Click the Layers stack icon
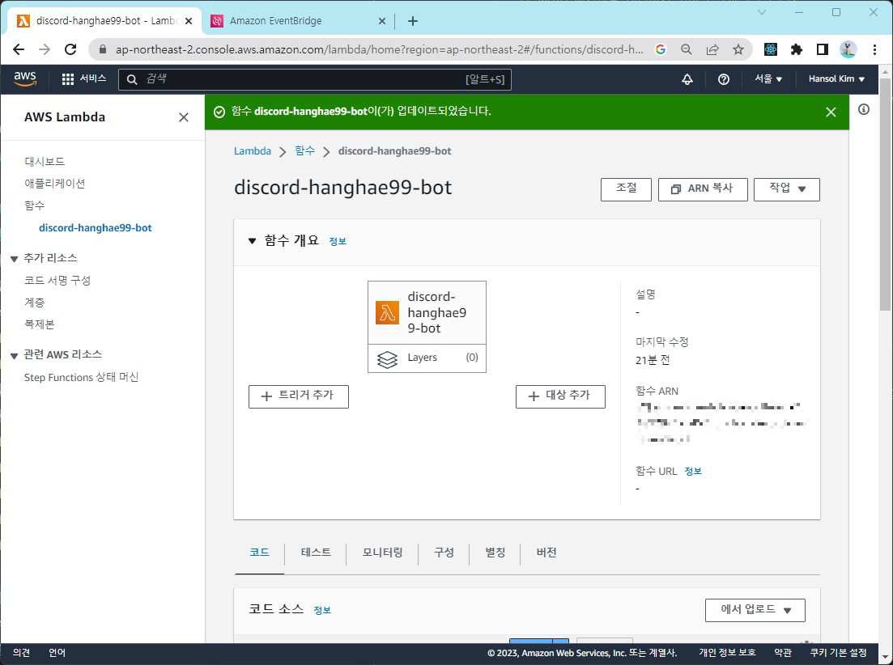 [387, 359]
